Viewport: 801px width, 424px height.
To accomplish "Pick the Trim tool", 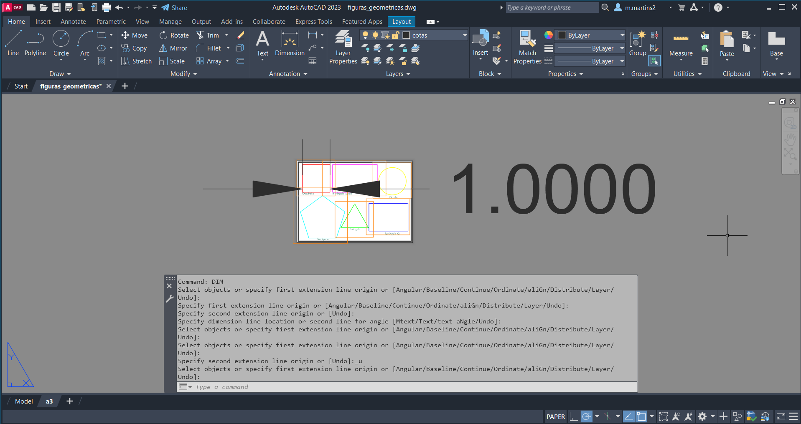I will point(208,35).
